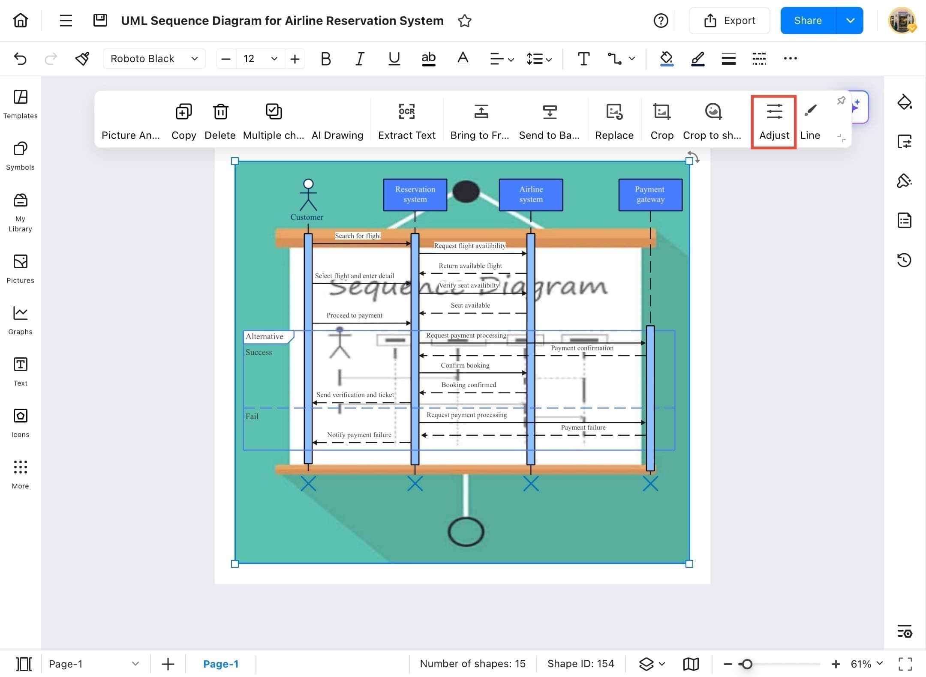This screenshot has width=926, height=677.
Task: Click the Share button
Action: [808, 20]
